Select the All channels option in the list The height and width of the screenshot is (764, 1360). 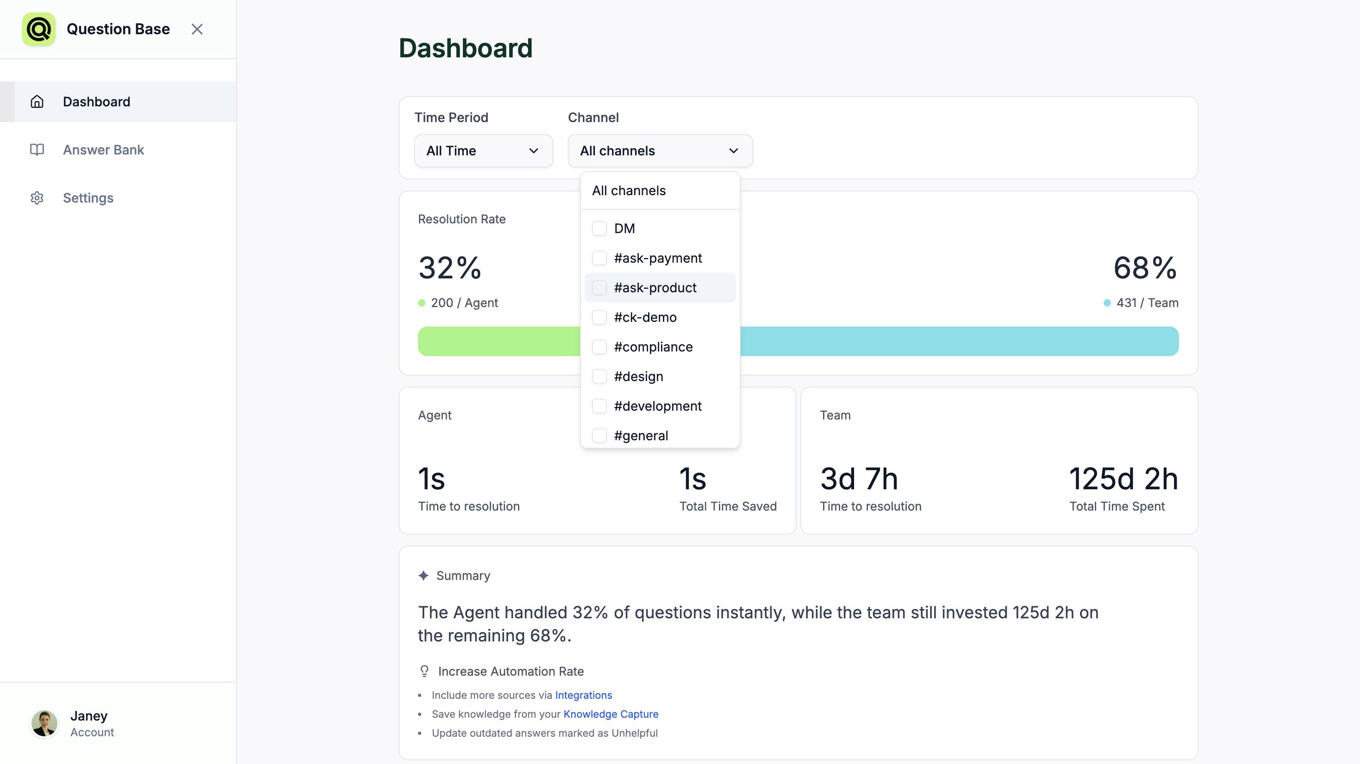[629, 191]
